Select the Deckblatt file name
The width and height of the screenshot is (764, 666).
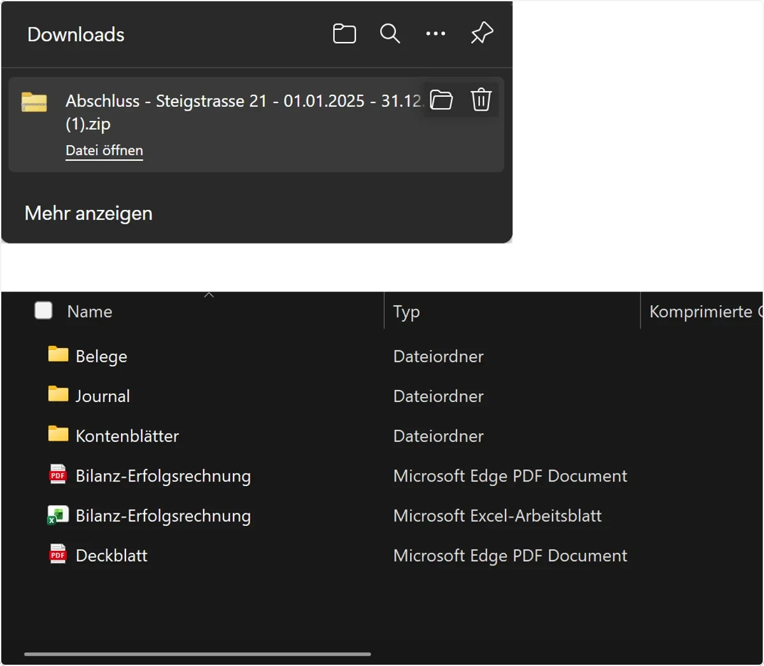(x=111, y=555)
